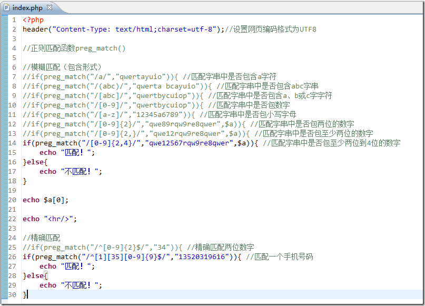
Task: Click }else{ on line 16
Action: 35,162
